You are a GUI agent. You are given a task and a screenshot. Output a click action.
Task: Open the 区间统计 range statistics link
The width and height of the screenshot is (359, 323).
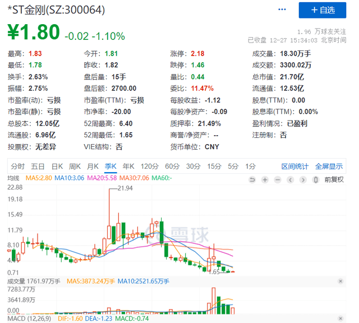pos(295,167)
